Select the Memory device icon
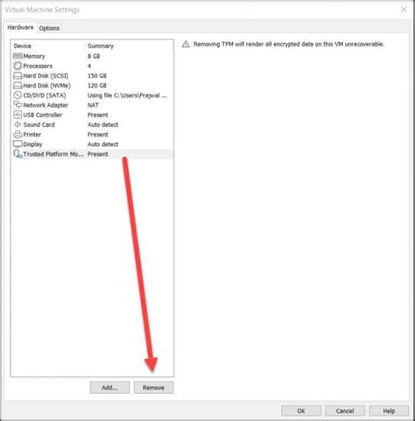Image resolution: width=415 pixels, height=421 pixels. 18,56
